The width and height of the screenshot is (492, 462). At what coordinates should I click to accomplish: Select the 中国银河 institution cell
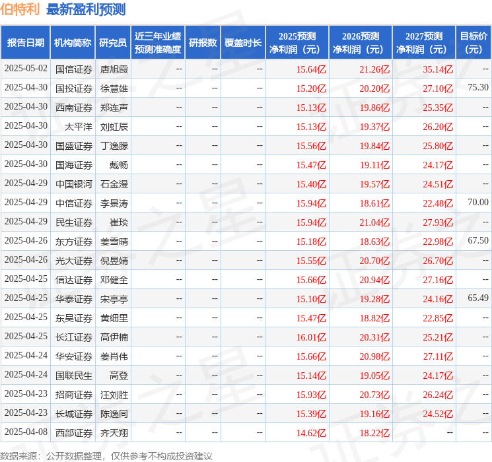coord(74,184)
